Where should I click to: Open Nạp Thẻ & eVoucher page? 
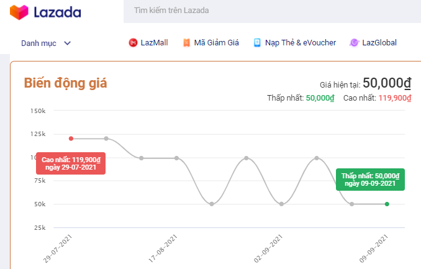click(x=301, y=43)
